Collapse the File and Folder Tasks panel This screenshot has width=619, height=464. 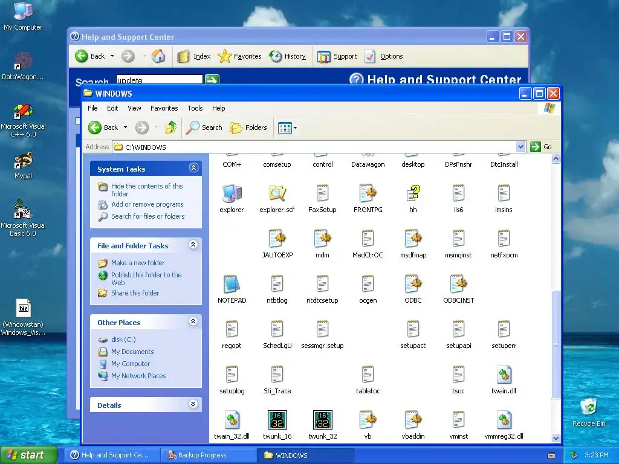193,245
